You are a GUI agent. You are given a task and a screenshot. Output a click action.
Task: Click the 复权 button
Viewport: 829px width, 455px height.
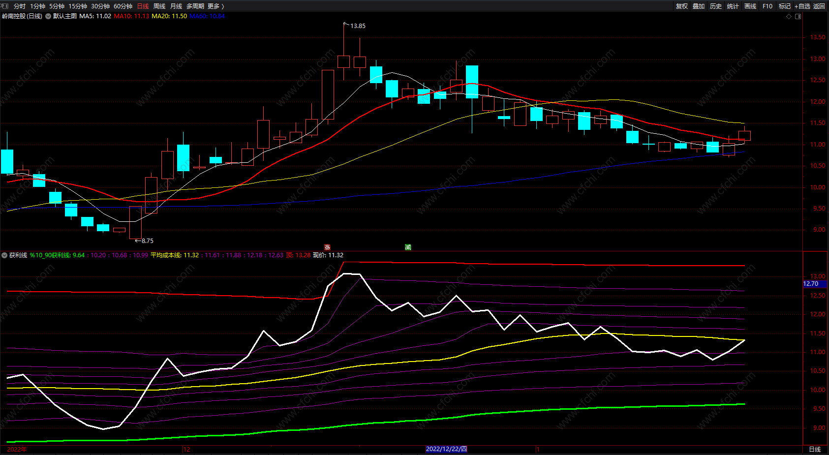click(682, 6)
